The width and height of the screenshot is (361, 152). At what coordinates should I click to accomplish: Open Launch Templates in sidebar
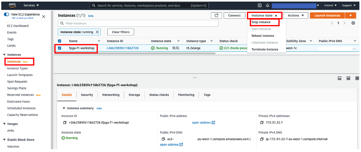(x=20, y=75)
